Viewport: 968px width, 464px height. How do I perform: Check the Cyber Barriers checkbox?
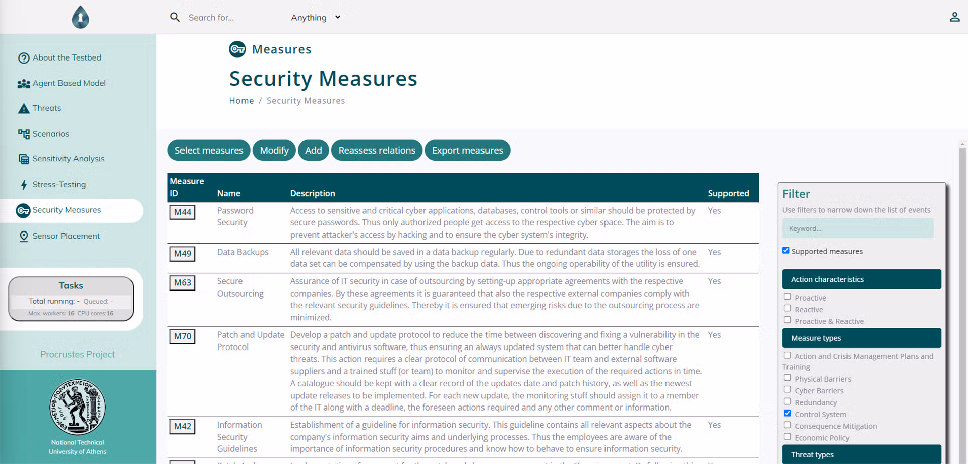click(787, 389)
